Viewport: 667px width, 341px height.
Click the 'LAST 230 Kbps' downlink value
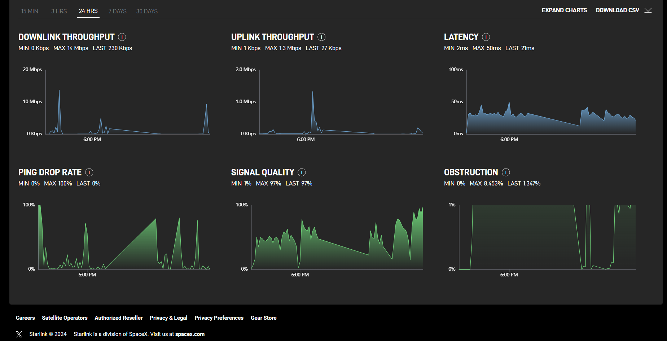point(113,48)
